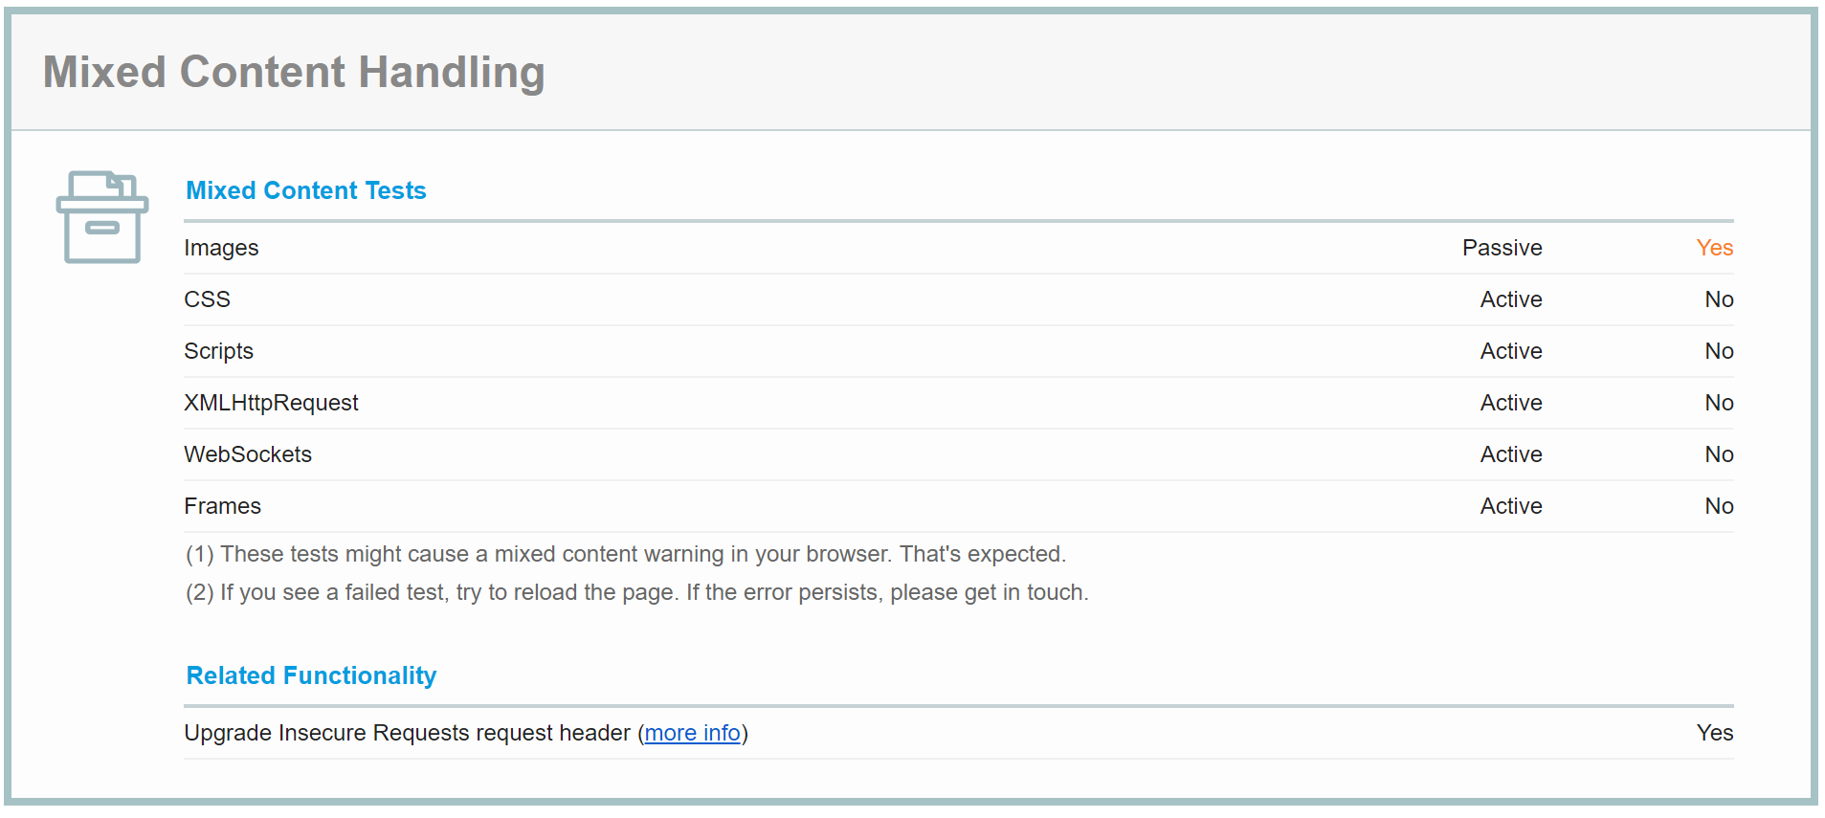Click the Images test row label

click(221, 248)
